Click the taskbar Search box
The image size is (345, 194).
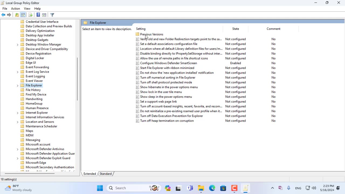133,188
